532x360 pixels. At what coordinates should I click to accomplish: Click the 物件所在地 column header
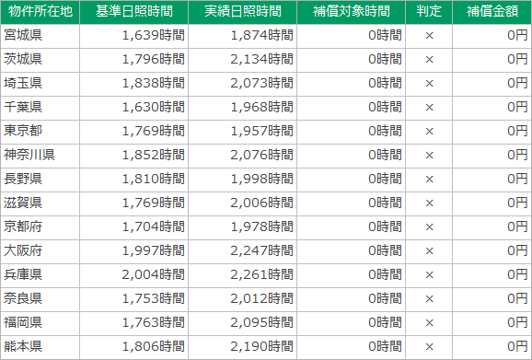pos(40,12)
